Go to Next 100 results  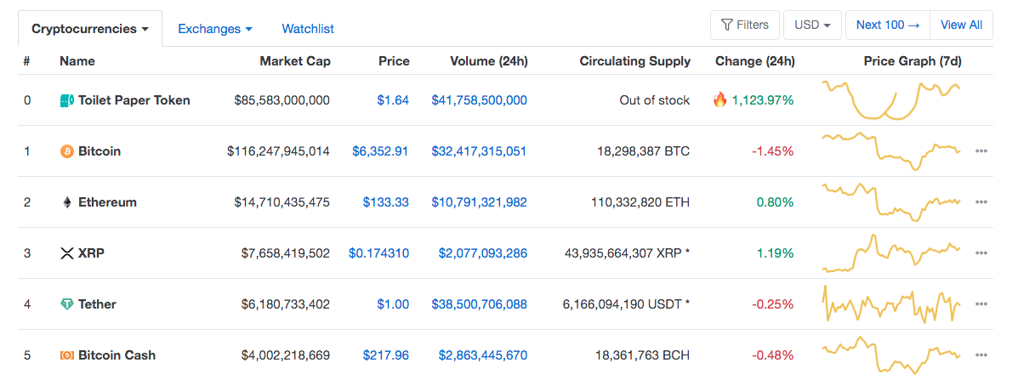888,26
